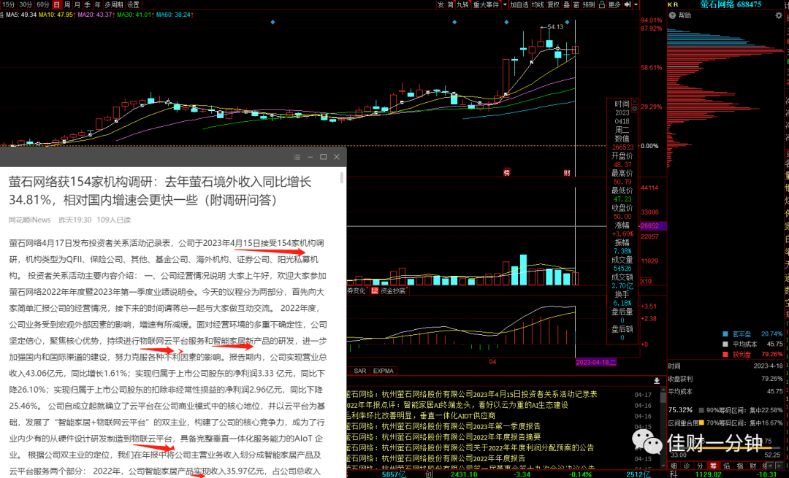789x478 pixels.
Task: Toggle the 九转 indicator
Action: click(463, 4)
